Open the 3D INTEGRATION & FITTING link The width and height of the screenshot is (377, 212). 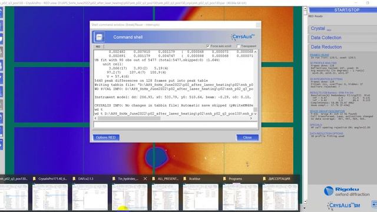tap(326, 79)
